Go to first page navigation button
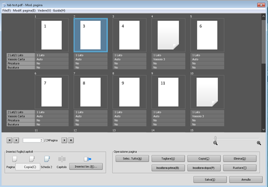Image resolution: width=268 pixels, height=187 pixels. [9, 140]
